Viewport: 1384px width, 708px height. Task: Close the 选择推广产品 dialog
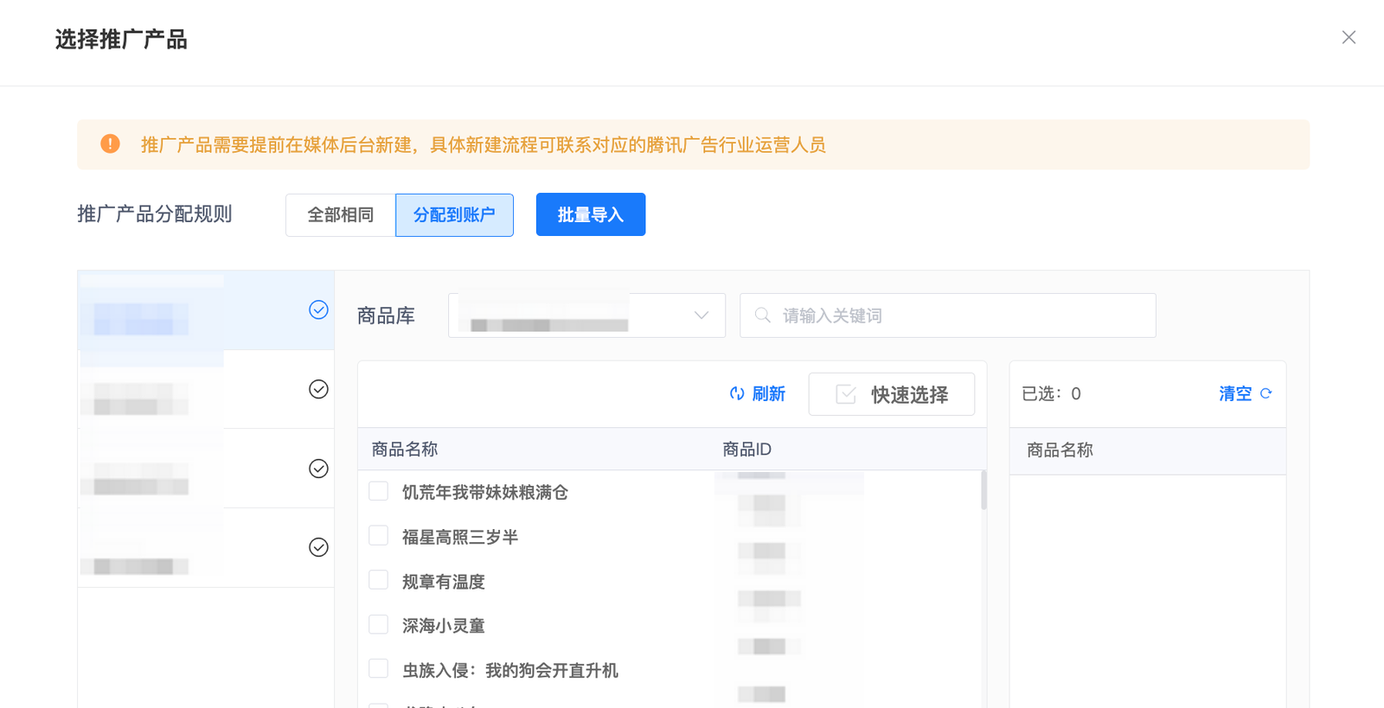point(1349,37)
